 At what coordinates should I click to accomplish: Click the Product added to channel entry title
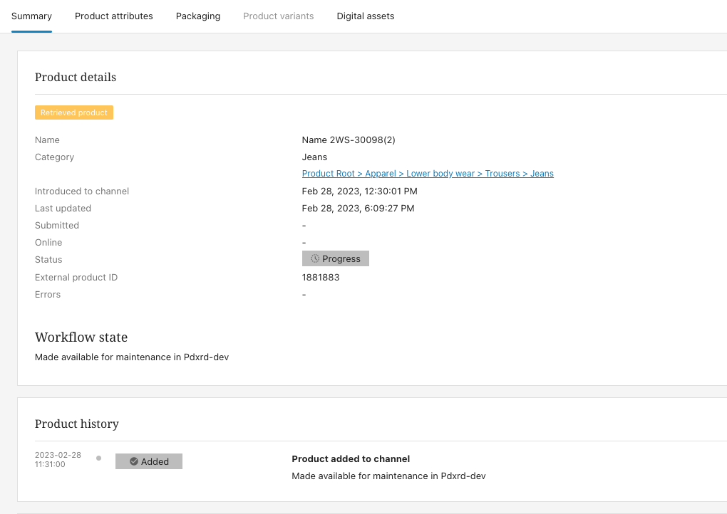click(x=351, y=459)
